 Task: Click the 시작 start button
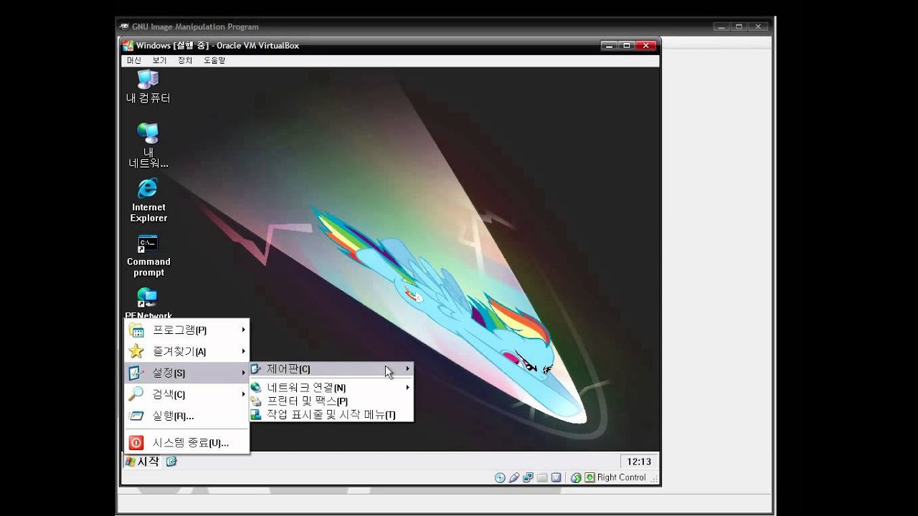142,462
